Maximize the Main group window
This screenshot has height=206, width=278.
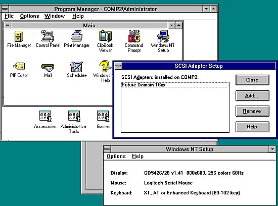[x=179, y=25]
